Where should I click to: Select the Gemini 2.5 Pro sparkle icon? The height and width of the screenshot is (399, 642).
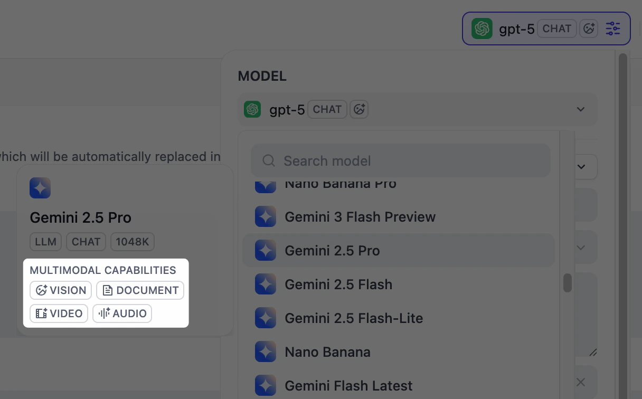(265, 250)
